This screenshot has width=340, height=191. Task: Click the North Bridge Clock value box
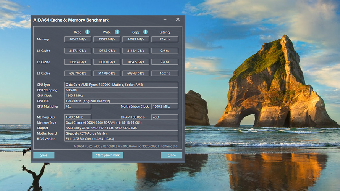tap(165, 106)
